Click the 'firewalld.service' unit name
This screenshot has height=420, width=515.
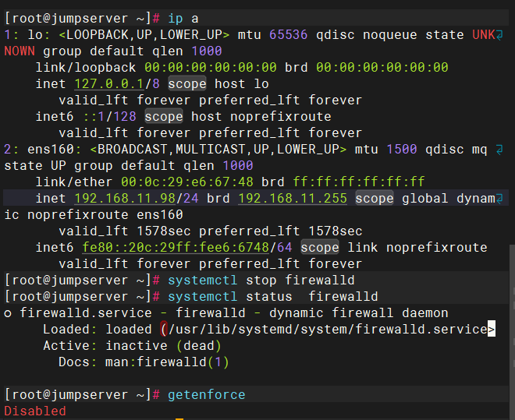(86, 313)
